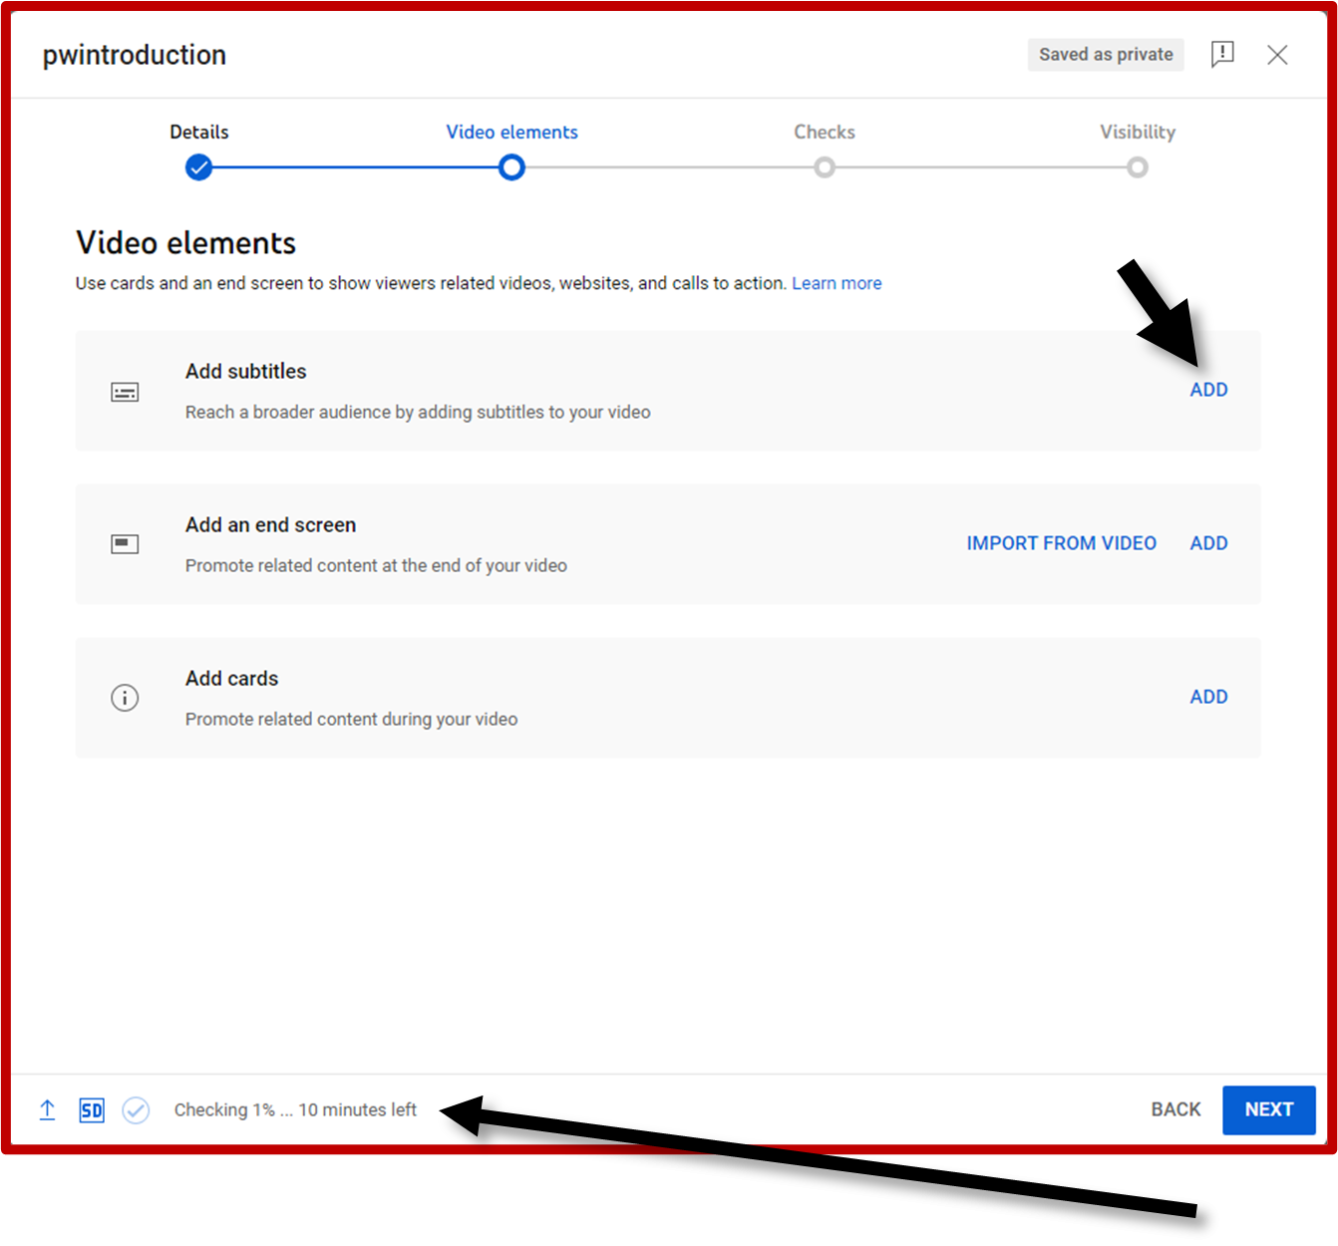Image resolution: width=1338 pixels, height=1246 pixels.
Task: Click the info icon beside Add cards
Action: [125, 698]
